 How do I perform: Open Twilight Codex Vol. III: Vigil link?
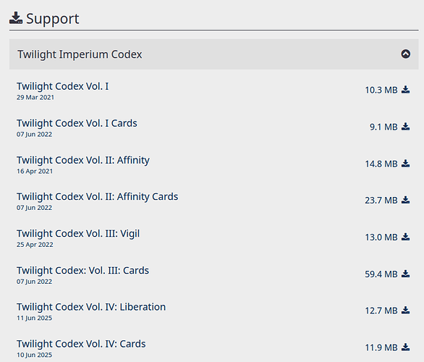78,234
